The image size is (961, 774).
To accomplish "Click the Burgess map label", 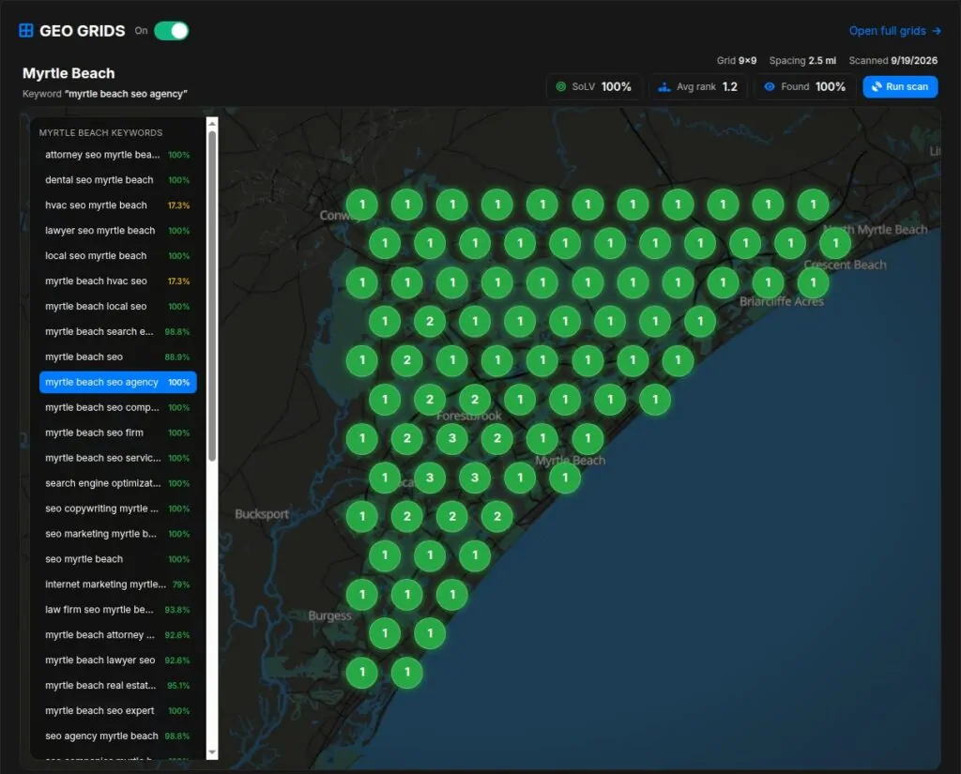I will (x=329, y=615).
